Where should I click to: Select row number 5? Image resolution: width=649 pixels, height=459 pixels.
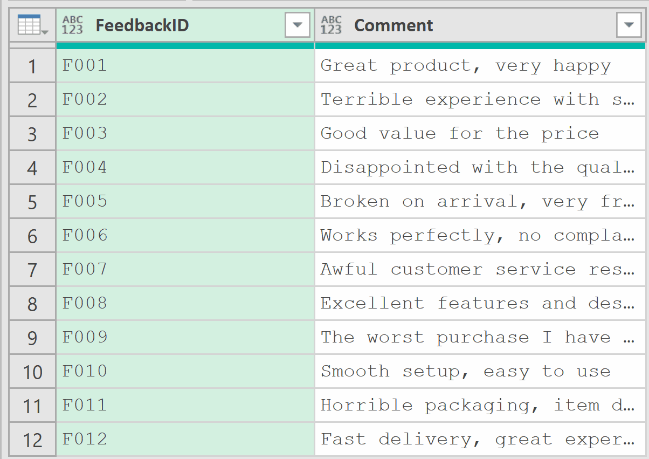[32, 202]
